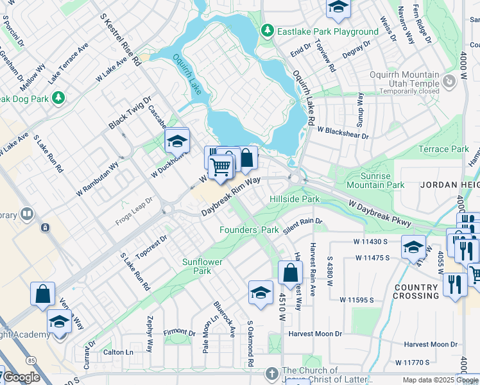The height and width of the screenshot is (385, 480).
Task: Click the school marker on W 11430 S
Action: (413, 248)
